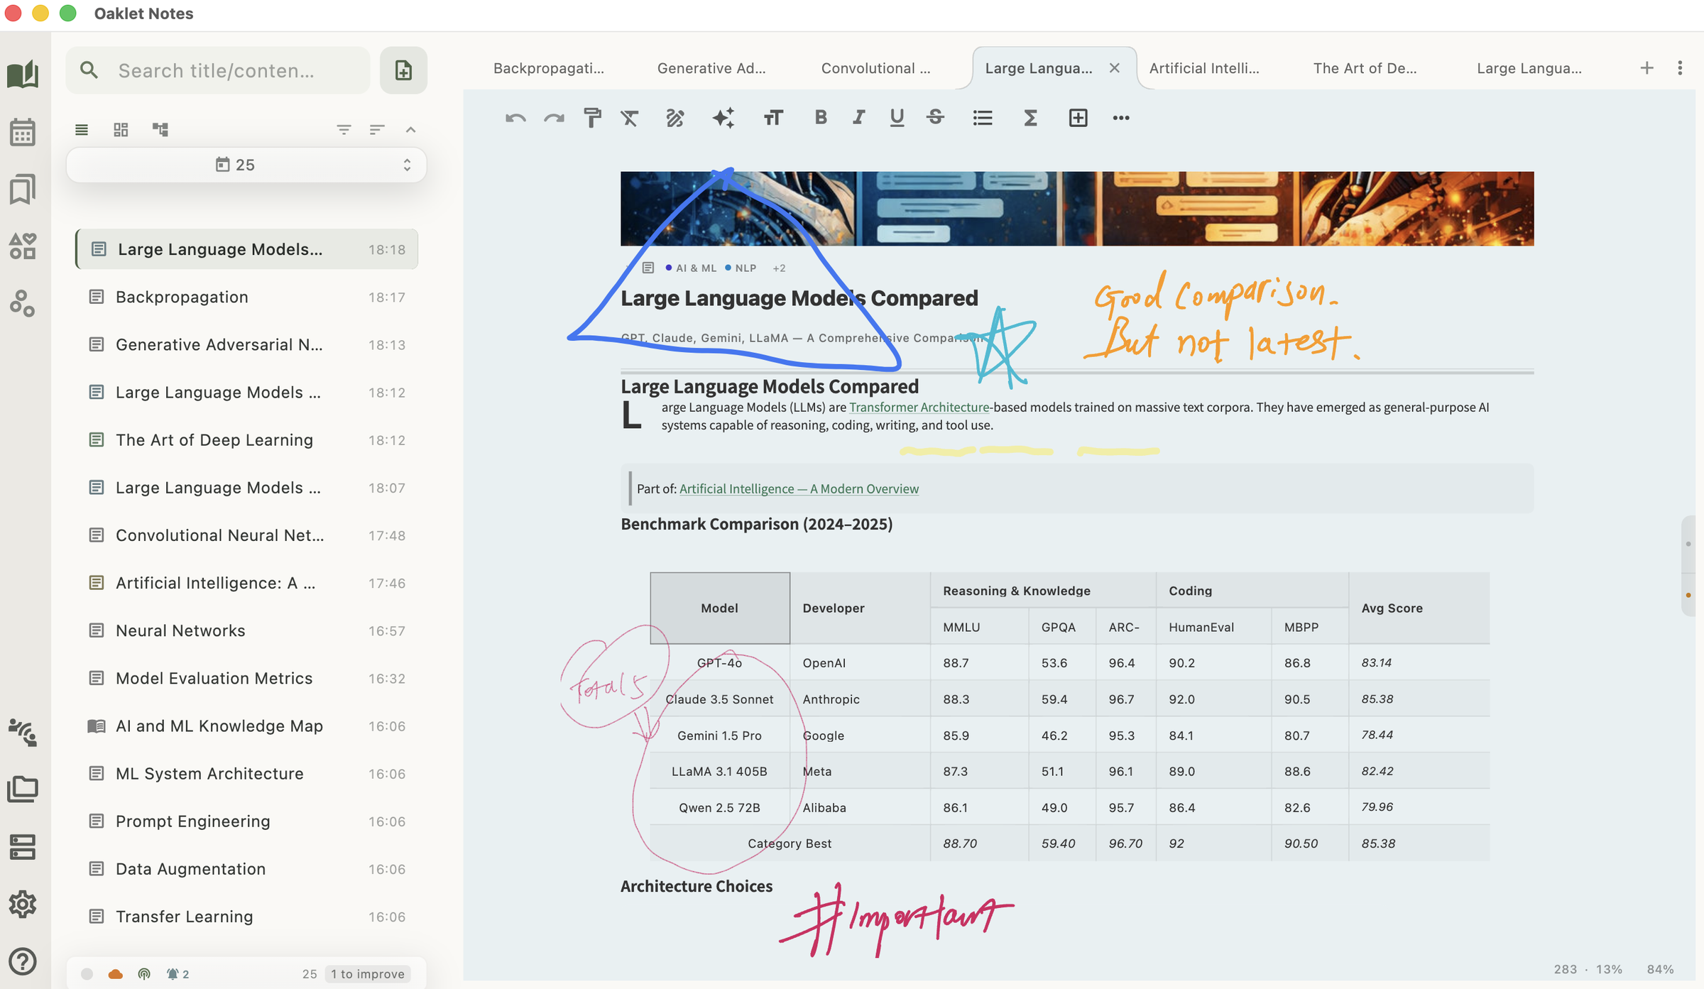
Task: Close the active Large Langua... tab
Action: [1115, 68]
